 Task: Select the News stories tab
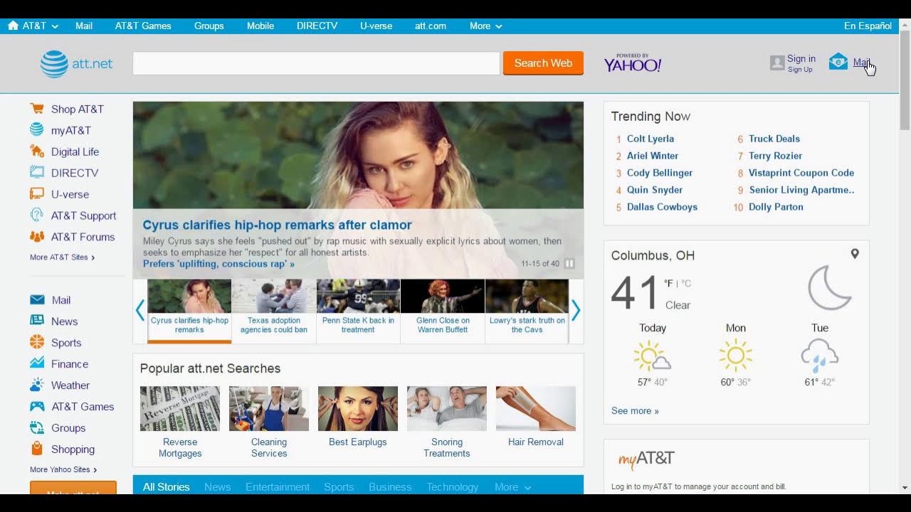coord(217,487)
